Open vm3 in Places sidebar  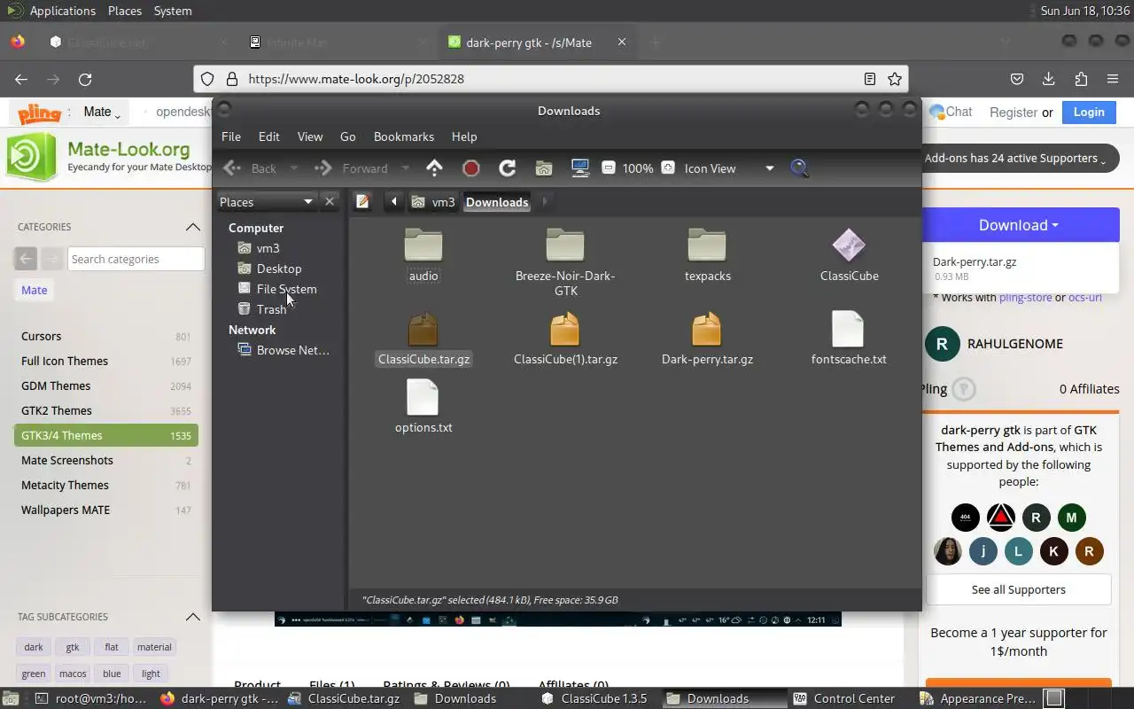point(268,248)
